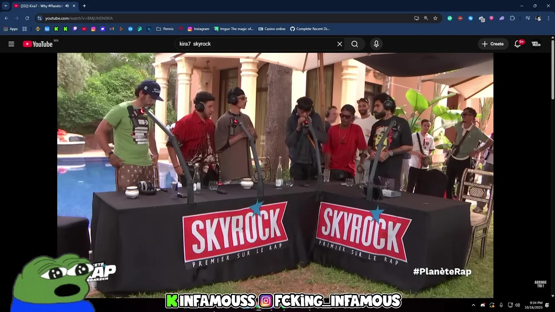
Task: Open the Permis bookmarks folder
Action: coord(165,29)
